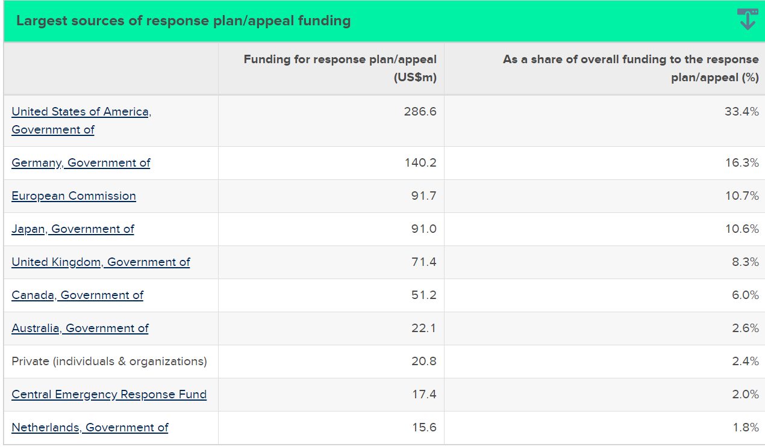The image size is (765, 447).
Task: Click the 1.8% share for Netherlands
Action: (746, 428)
